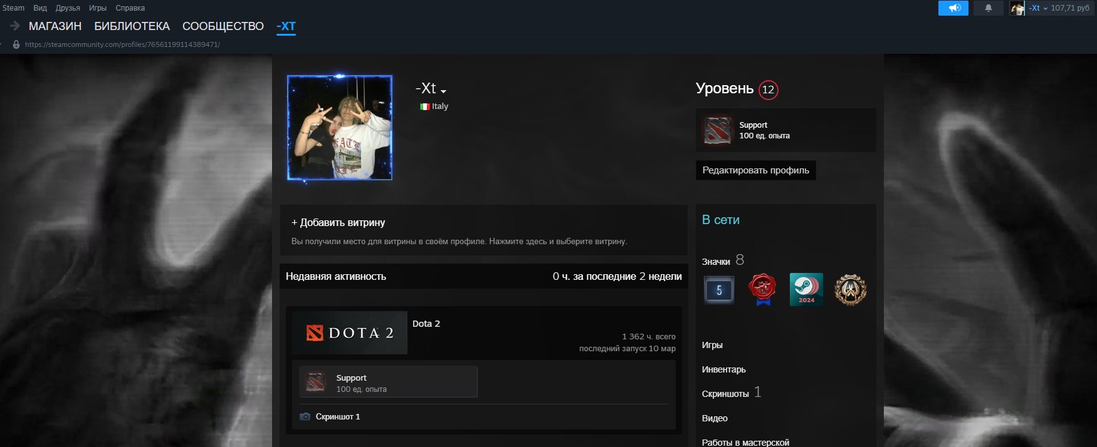Click the Редактировать профиль button
This screenshot has height=447, width=1097.
point(756,170)
